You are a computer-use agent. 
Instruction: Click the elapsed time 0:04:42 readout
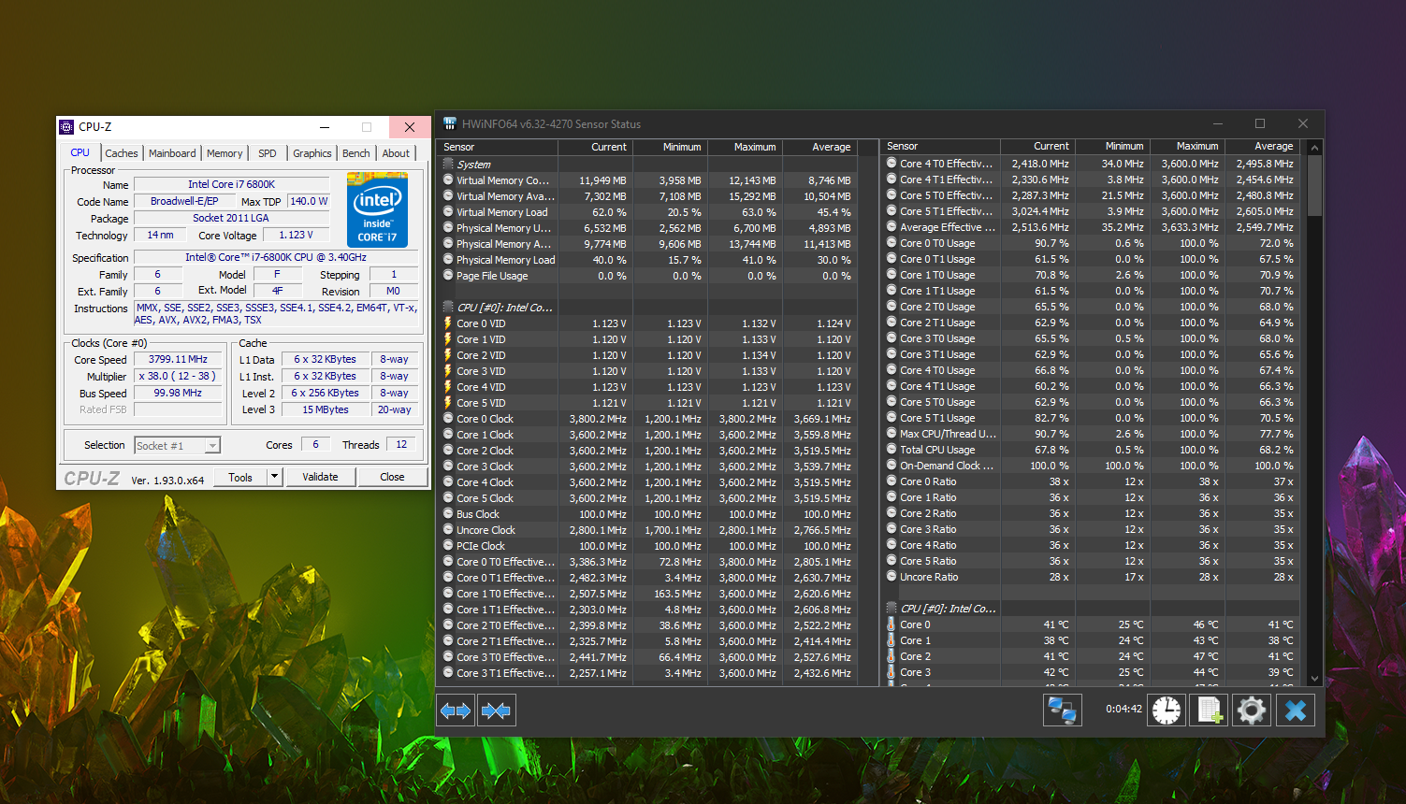(x=1123, y=710)
